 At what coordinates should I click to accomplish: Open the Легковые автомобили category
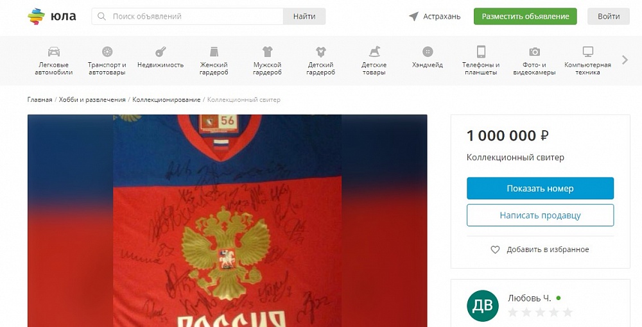coord(54,60)
